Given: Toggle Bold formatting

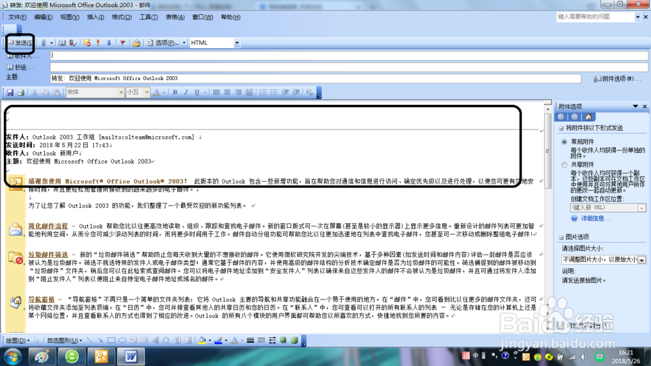Looking at the screenshot, I should pos(175,92).
